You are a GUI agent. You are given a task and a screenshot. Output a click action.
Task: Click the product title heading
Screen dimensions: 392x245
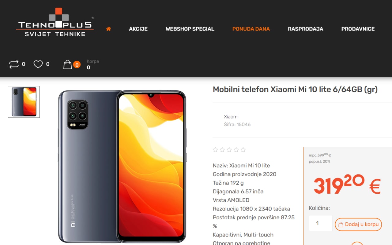click(x=295, y=90)
